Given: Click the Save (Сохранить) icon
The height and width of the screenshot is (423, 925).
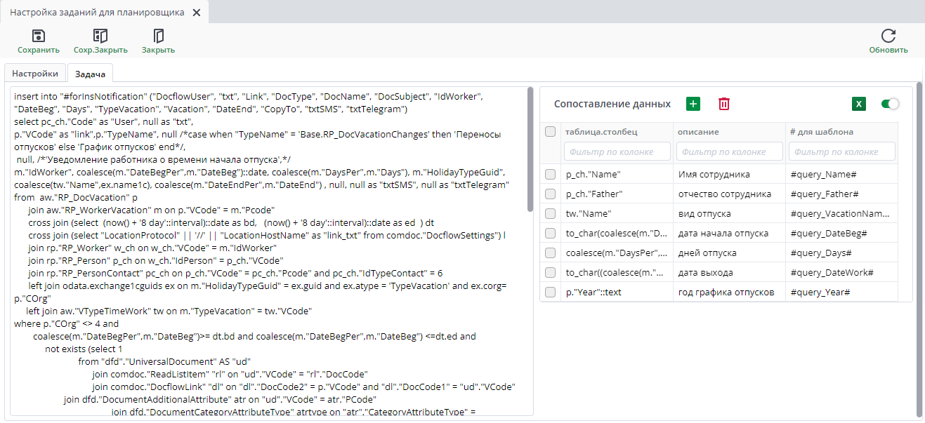Looking at the screenshot, I should pyautogui.click(x=39, y=36).
